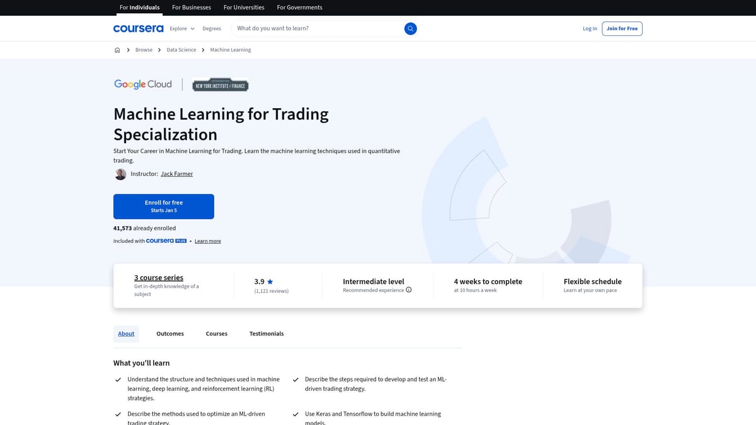Click the '41,573 already enrolled' text
Viewport: 756px width, 425px height.
pos(145,228)
